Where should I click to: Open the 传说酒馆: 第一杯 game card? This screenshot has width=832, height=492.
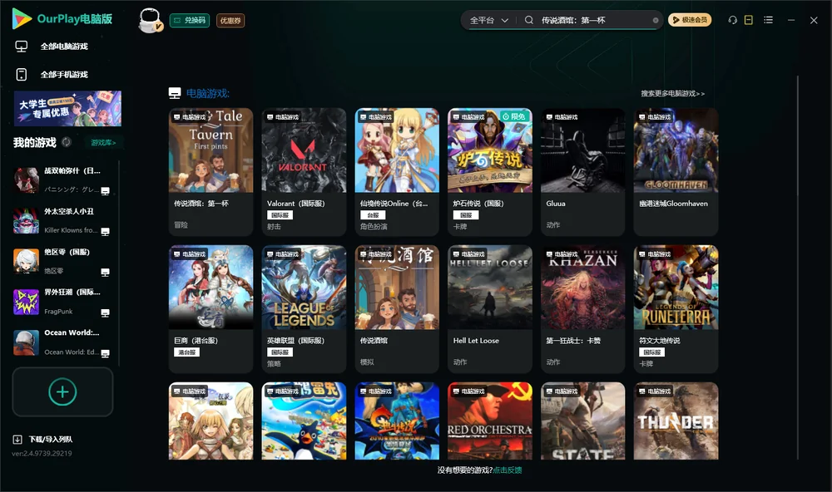pyautogui.click(x=210, y=172)
